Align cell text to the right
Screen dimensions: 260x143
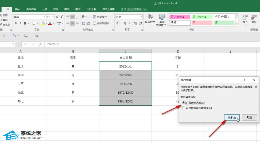click(x=77, y=23)
